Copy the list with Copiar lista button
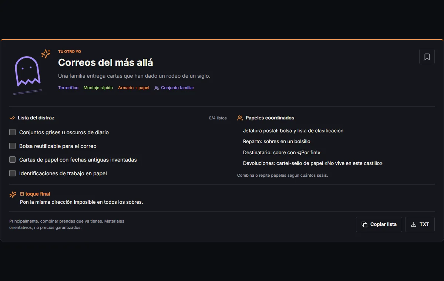The width and height of the screenshot is (444, 281). (x=379, y=224)
